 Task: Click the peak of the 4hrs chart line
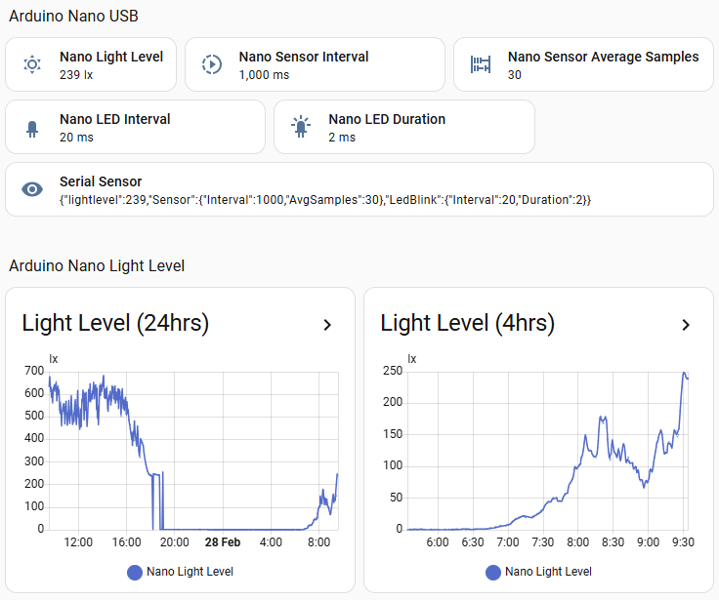[684, 373]
